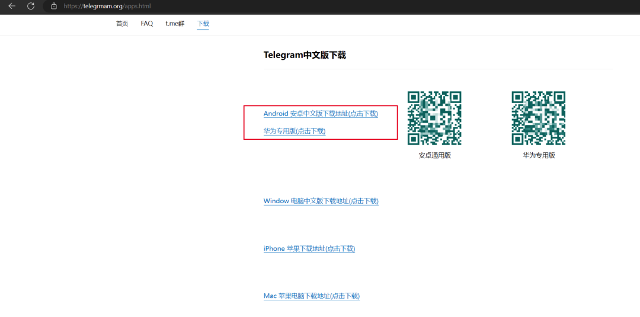The height and width of the screenshot is (317, 640).
Task: Open the Mac 苹果电脑下载地址 link
Action: click(x=312, y=296)
